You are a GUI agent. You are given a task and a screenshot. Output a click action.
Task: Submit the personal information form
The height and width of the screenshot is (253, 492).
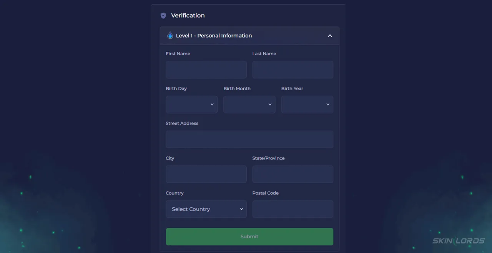point(249,237)
